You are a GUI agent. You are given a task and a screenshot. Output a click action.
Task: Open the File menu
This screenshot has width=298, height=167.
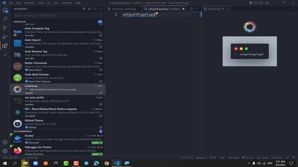click(x=11, y=3)
